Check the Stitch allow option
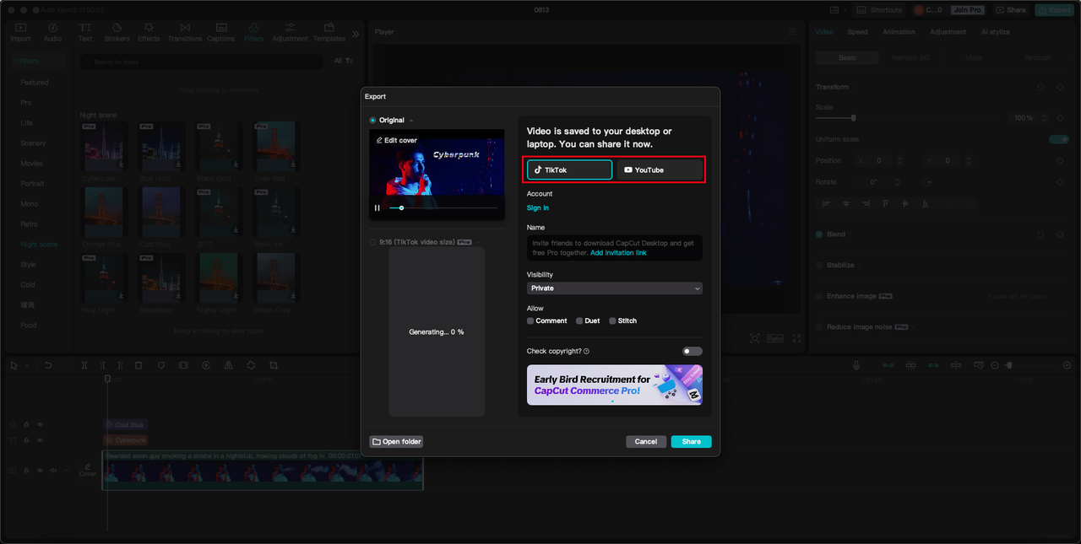The width and height of the screenshot is (1081, 544). [x=611, y=320]
